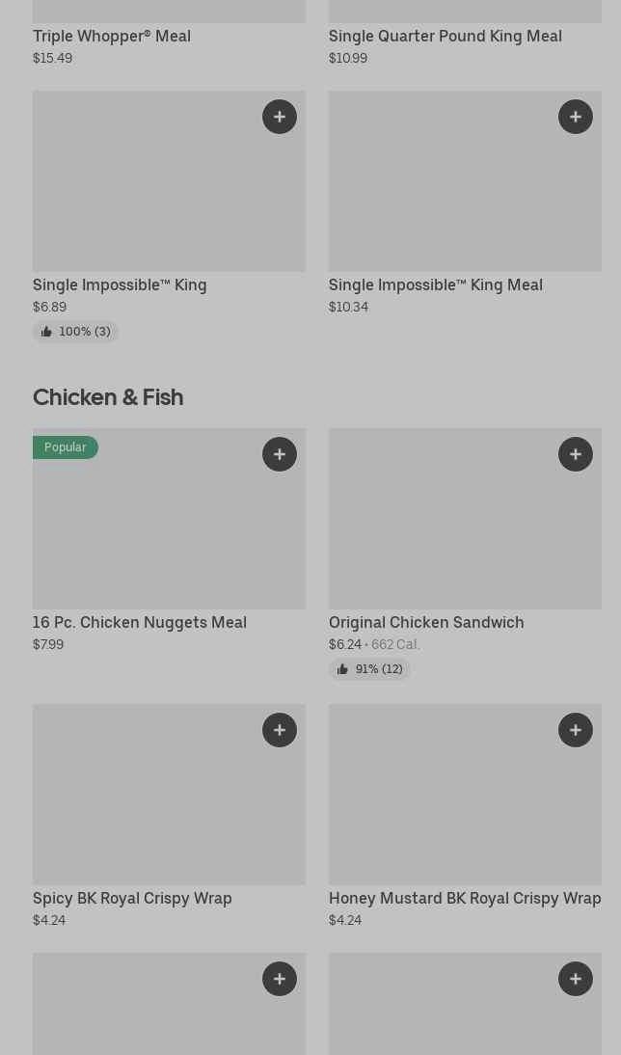Open Original Chicken Sandwich title
Viewport: 621px width, 1055px height.
pyautogui.click(x=426, y=622)
